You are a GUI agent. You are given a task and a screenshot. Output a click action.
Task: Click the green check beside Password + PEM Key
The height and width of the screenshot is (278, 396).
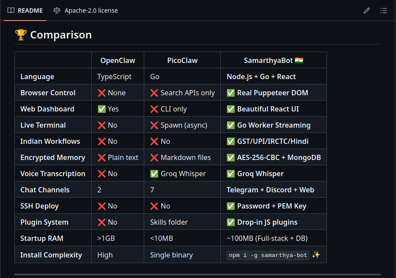coord(230,205)
